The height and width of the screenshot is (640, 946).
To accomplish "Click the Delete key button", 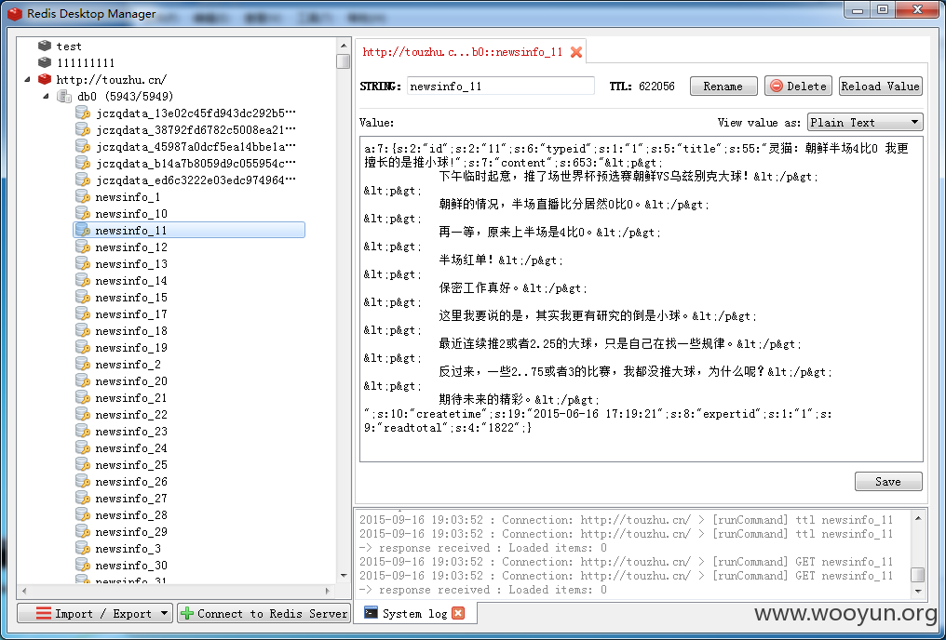I will tap(798, 87).
